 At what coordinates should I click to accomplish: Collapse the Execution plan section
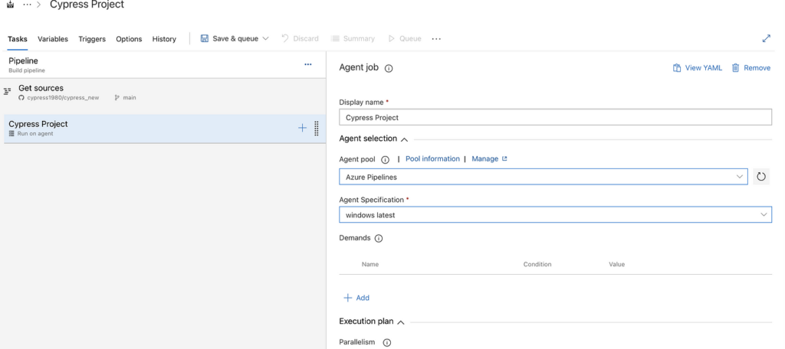[x=400, y=322]
